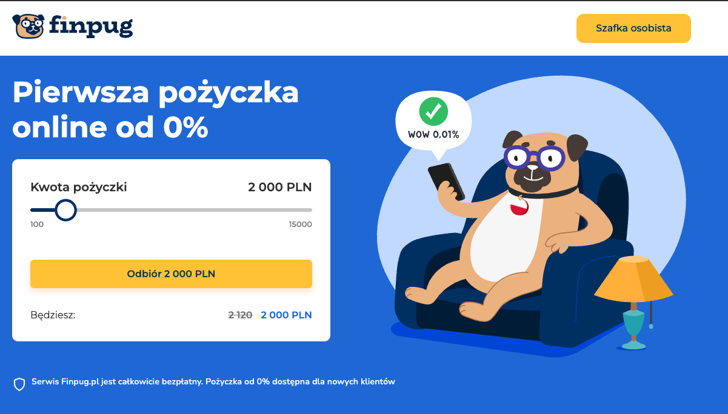Screen dimensions: 728x414
Task: Click the green checkmark in the speech bubble
Action: pos(433,112)
